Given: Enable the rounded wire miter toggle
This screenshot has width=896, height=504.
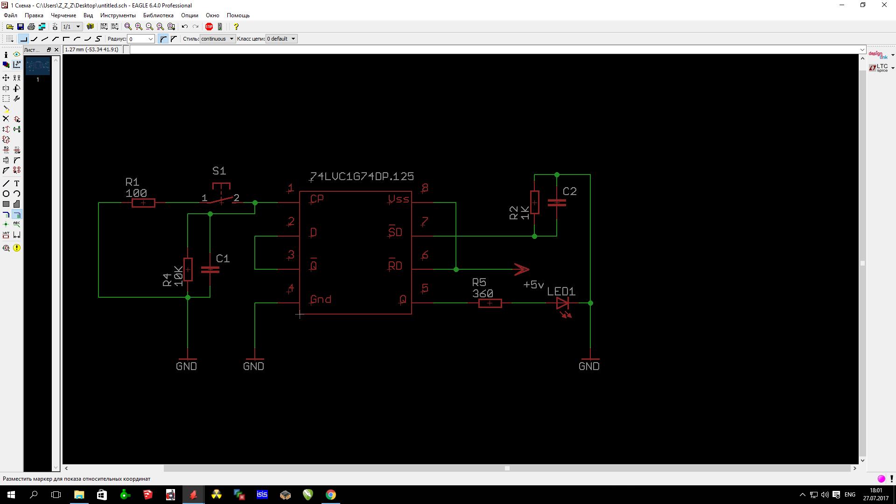Looking at the screenshot, I should (x=163, y=39).
